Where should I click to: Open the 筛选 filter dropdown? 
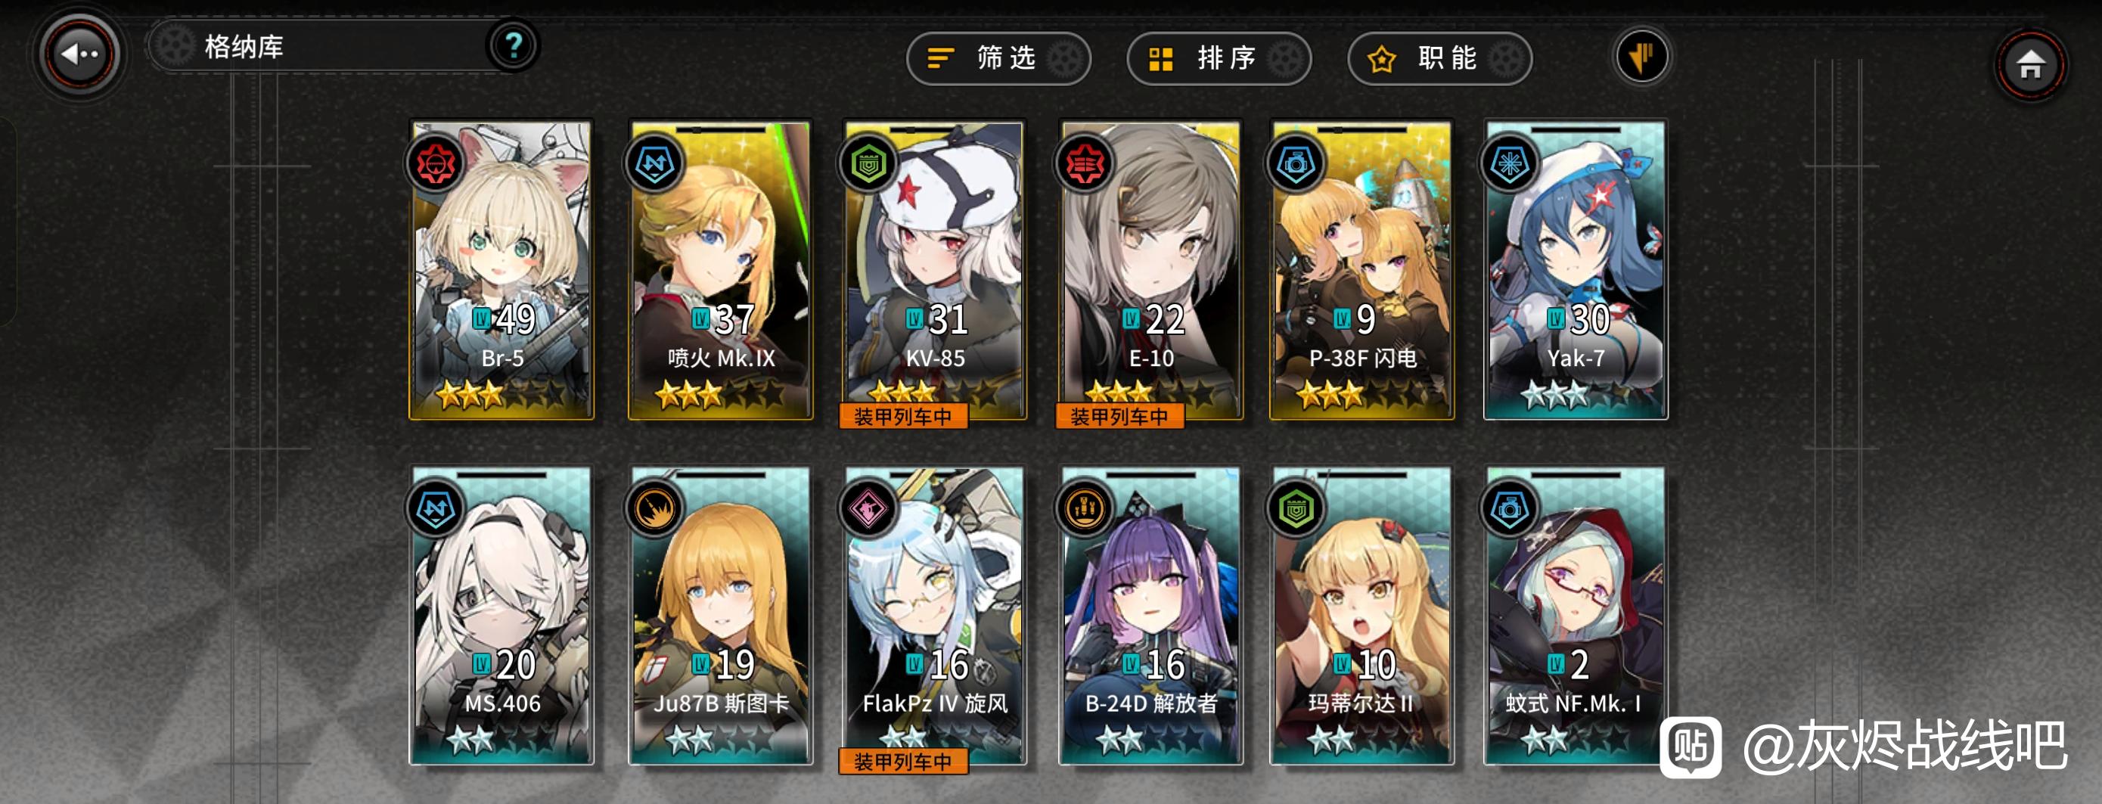(x=998, y=58)
